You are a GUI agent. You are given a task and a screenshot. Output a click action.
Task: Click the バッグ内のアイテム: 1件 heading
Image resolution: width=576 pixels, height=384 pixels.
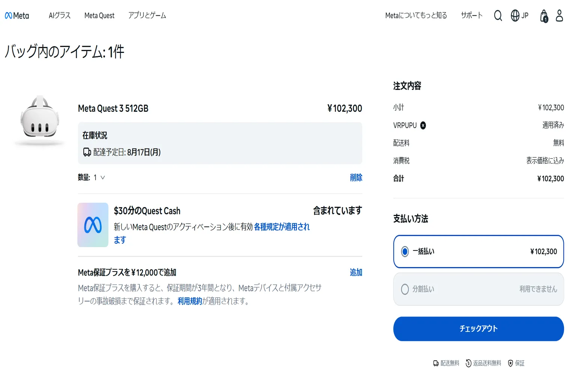point(64,51)
